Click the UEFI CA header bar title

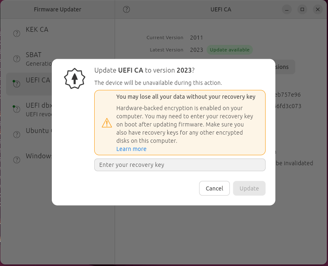pos(221,9)
